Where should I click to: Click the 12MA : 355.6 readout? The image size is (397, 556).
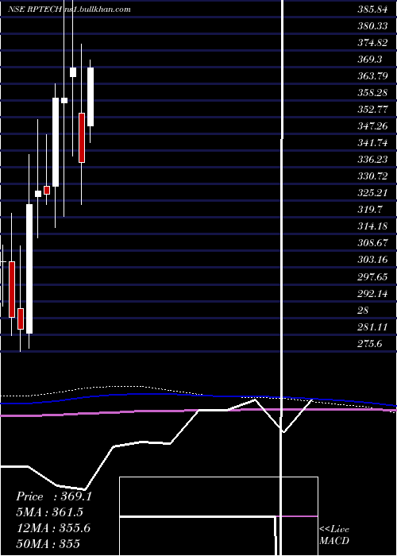click(53, 528)
